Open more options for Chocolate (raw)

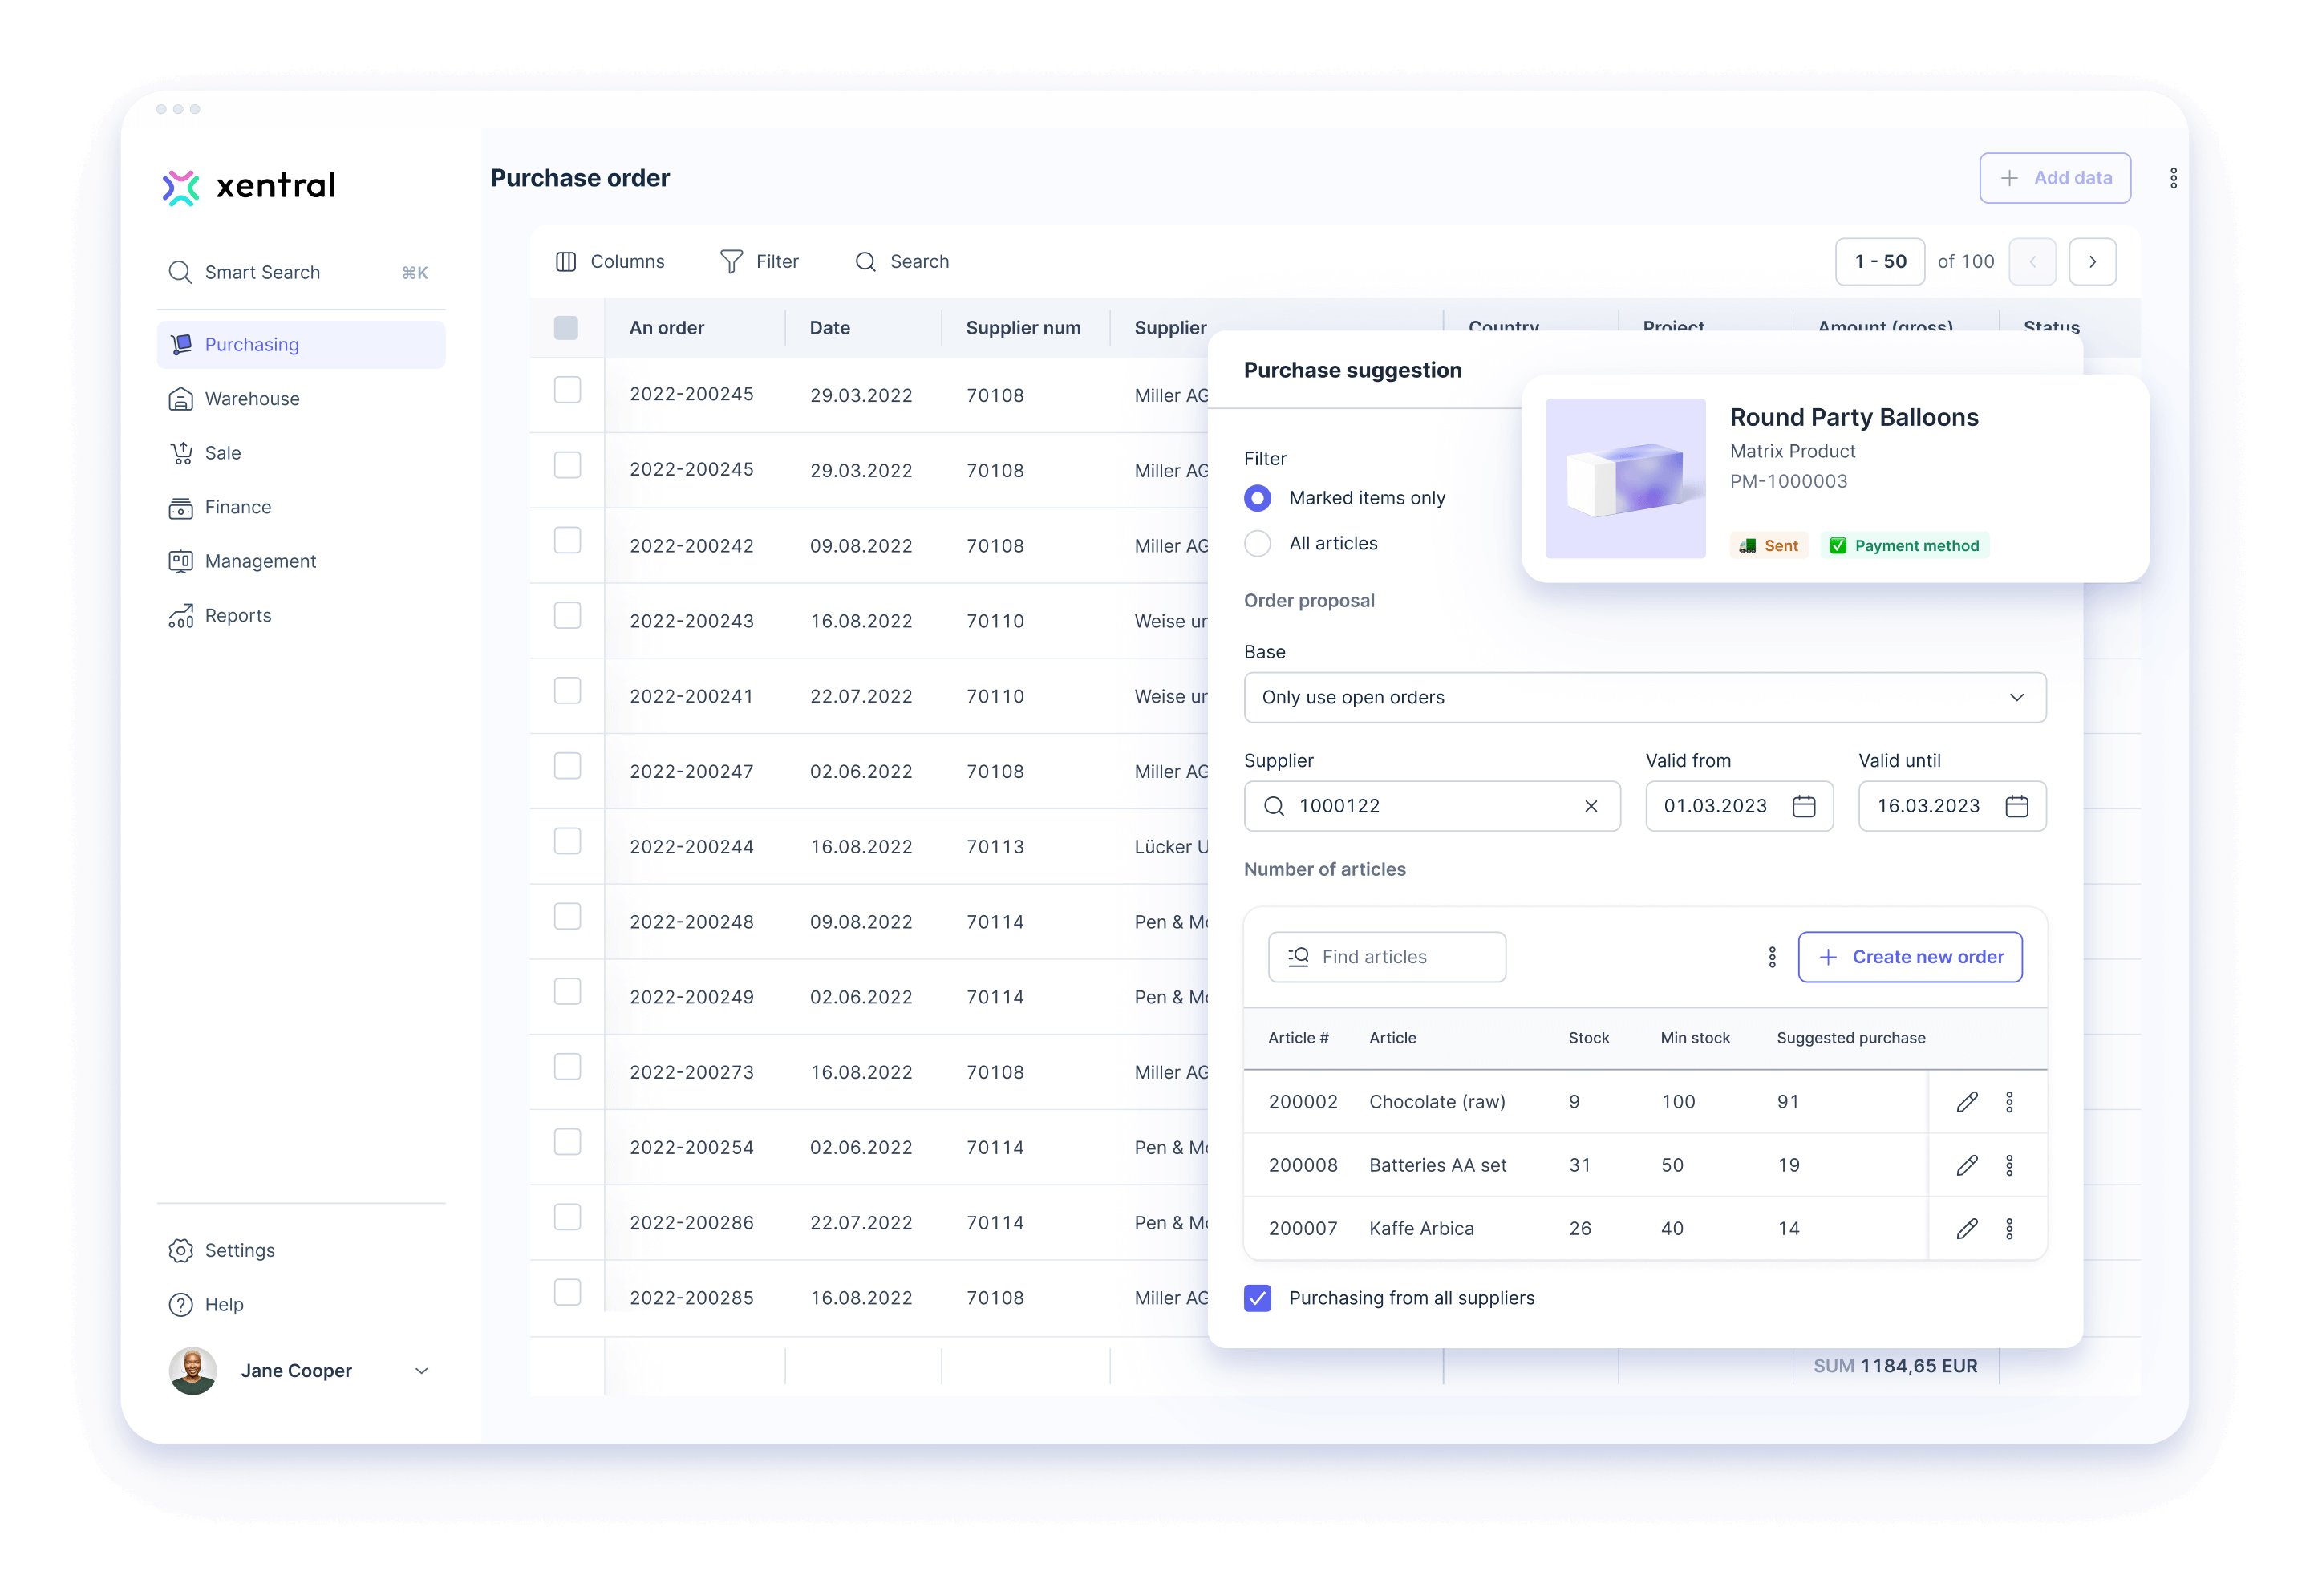[x=2008, y=1102]
